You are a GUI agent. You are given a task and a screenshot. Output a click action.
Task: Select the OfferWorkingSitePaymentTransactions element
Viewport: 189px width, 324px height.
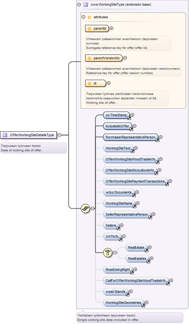coord(135,181)
